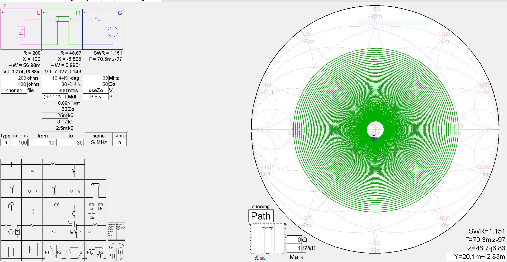Edit the 100 johms load reactance field

click(14, 84)
